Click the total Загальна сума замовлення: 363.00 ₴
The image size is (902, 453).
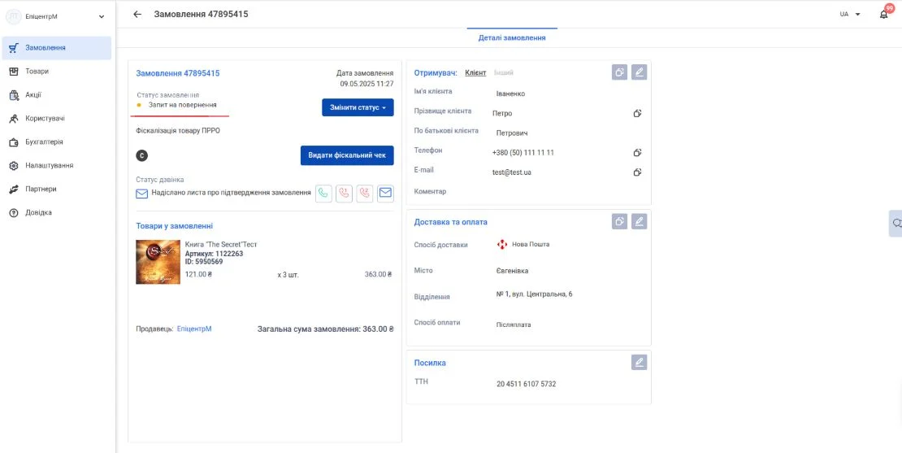(326, 329)
